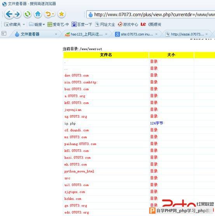Viewport: 215px width, 216px height.
Task: Open the jsyoujian directory
Action: [x=73, y=110]
